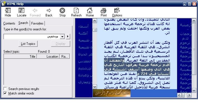Sort results by the Location column header
Image resolution: width=198 pixels, height=107 pixels.
[48, 57]
